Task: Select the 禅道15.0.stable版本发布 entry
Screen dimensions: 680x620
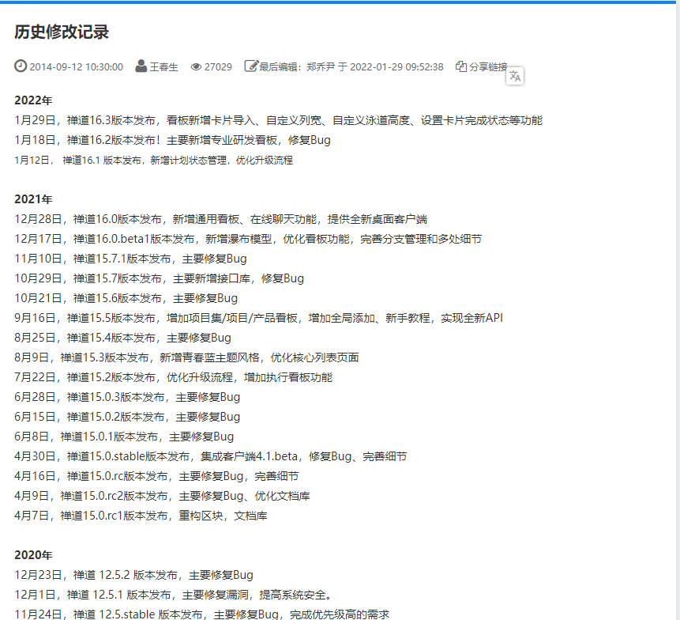Action: click(x=211, y=456)
